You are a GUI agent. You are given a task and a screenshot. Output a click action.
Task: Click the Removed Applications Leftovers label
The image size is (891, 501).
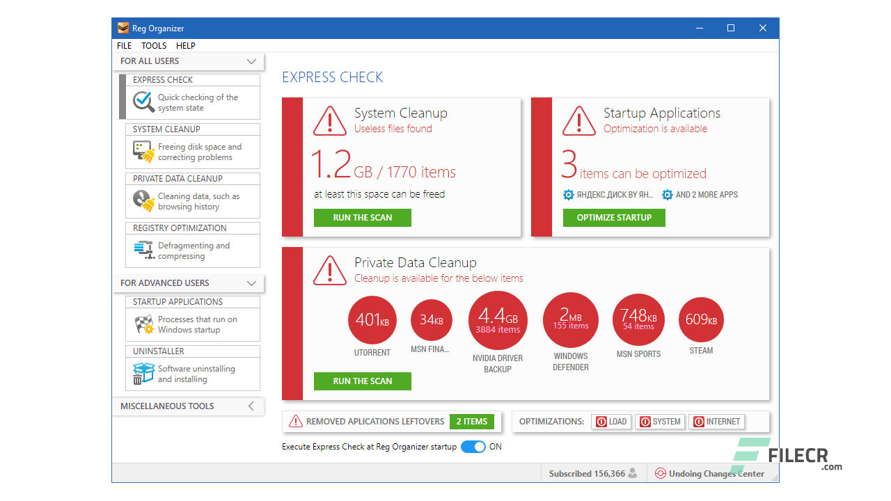375,421
